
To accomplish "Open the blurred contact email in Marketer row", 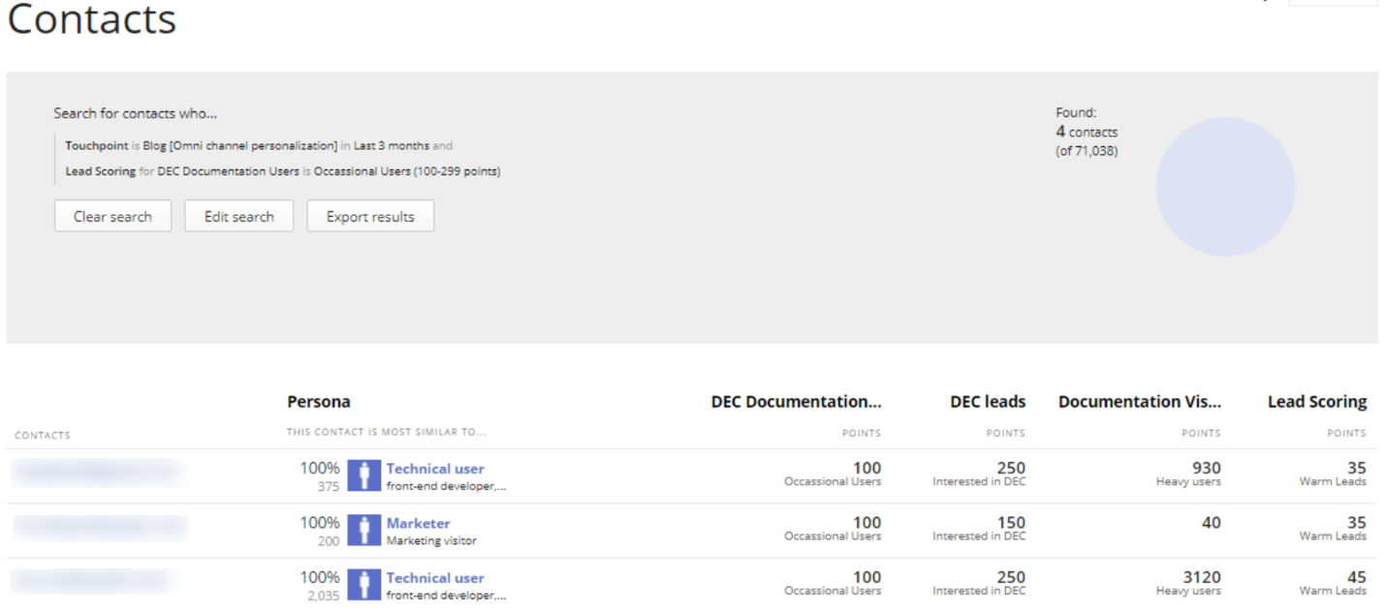I will tap(99, 526).
